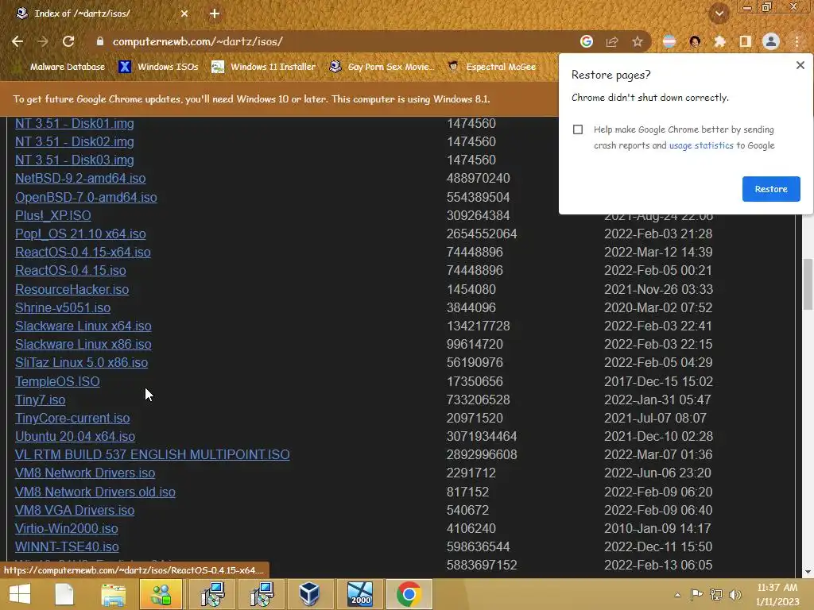Open the Espectral McGee bookmark

coord(491,67)
